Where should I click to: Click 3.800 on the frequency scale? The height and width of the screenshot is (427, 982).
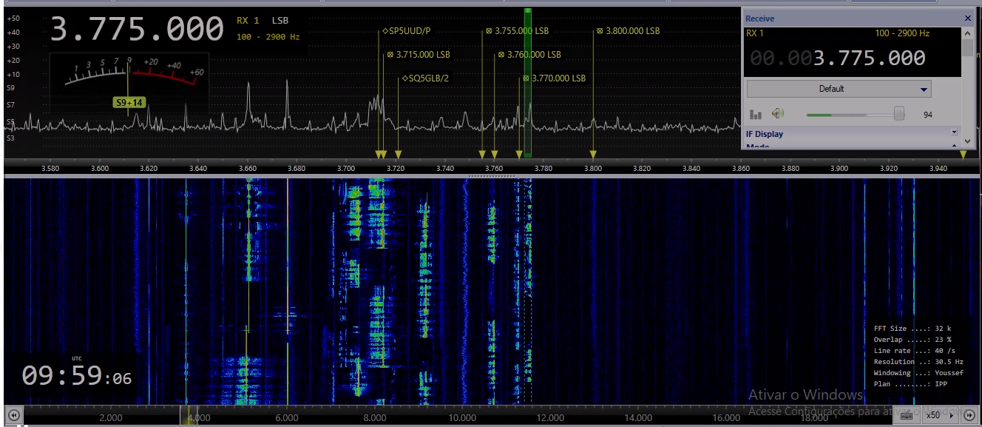click(593, 169)
